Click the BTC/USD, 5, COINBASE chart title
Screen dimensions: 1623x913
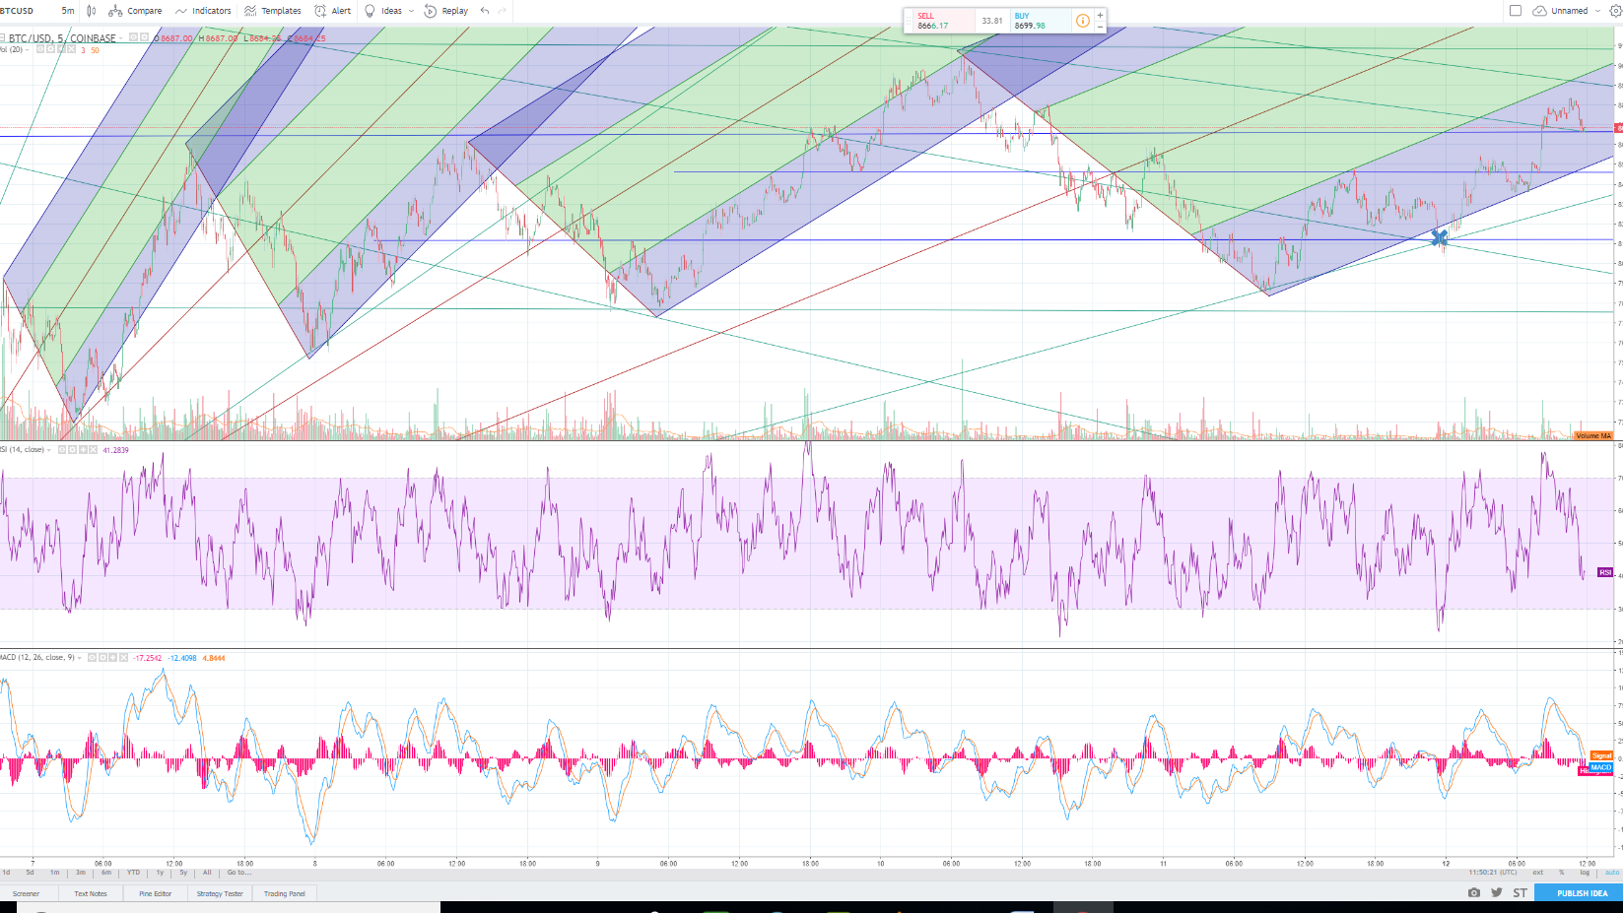[x=62, y=38]
